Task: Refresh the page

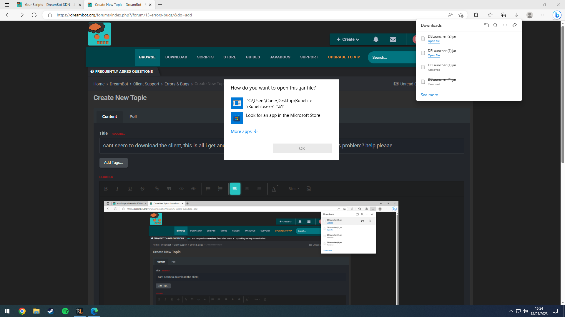Action: (x=34, y=15)
